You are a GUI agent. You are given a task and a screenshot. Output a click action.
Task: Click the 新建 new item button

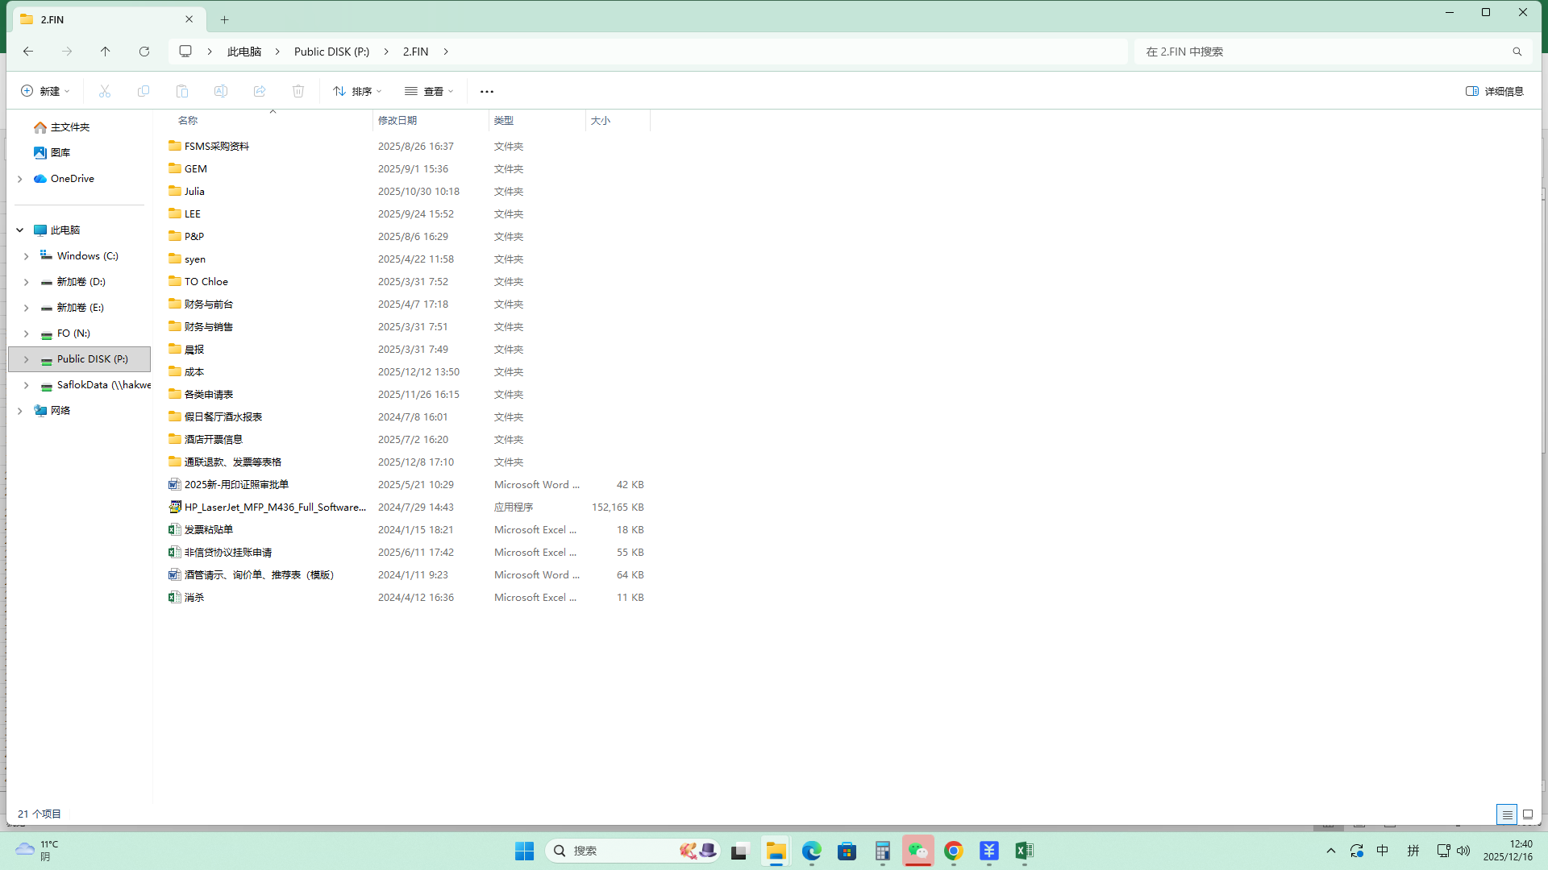45,91
